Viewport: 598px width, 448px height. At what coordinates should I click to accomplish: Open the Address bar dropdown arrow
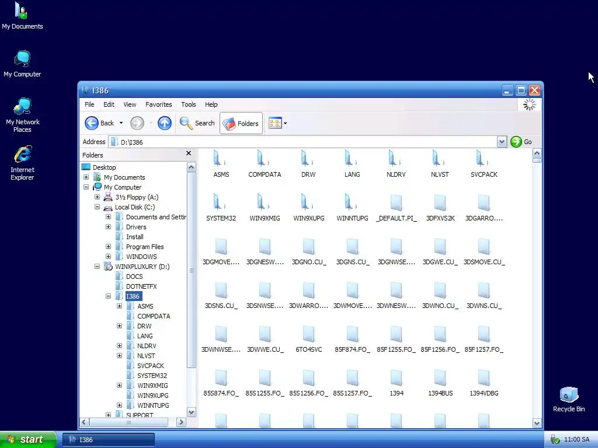click(502, 142)
